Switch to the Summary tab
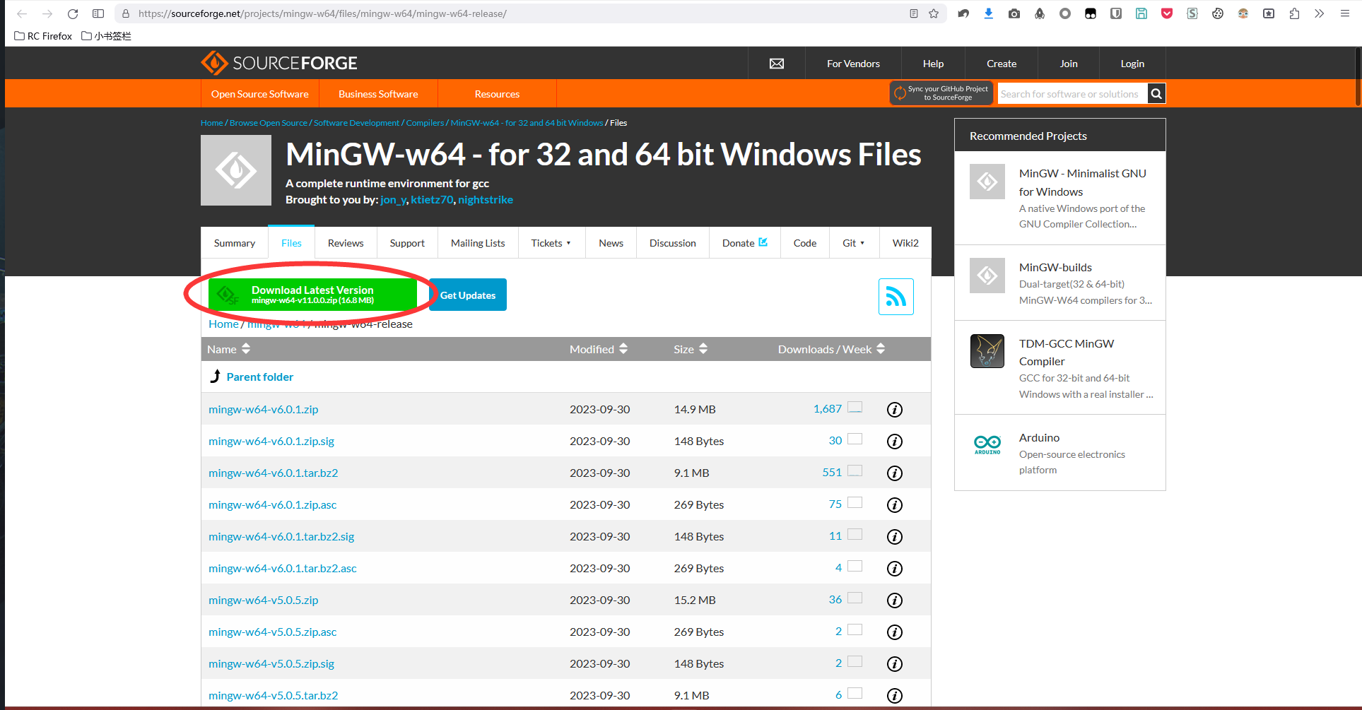 click(235, 243)
